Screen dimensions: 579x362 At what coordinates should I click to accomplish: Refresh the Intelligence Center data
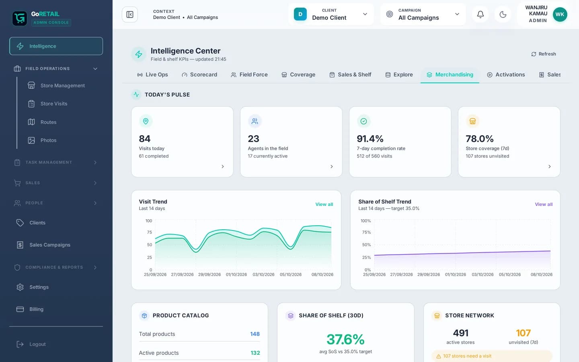click(x=544, y=54)
